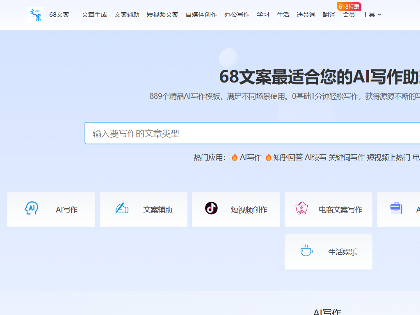The height and width of the screenshot is (315, 420).
Task: Select the 短视频创作 category card label
Action: click(249, 210)
